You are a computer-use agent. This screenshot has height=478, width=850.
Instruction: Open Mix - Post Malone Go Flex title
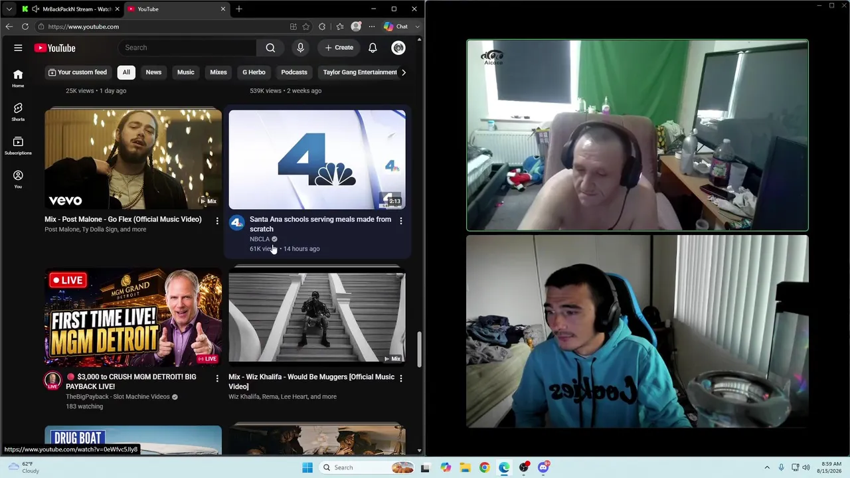pyautogui.click(x=123, y=219)
